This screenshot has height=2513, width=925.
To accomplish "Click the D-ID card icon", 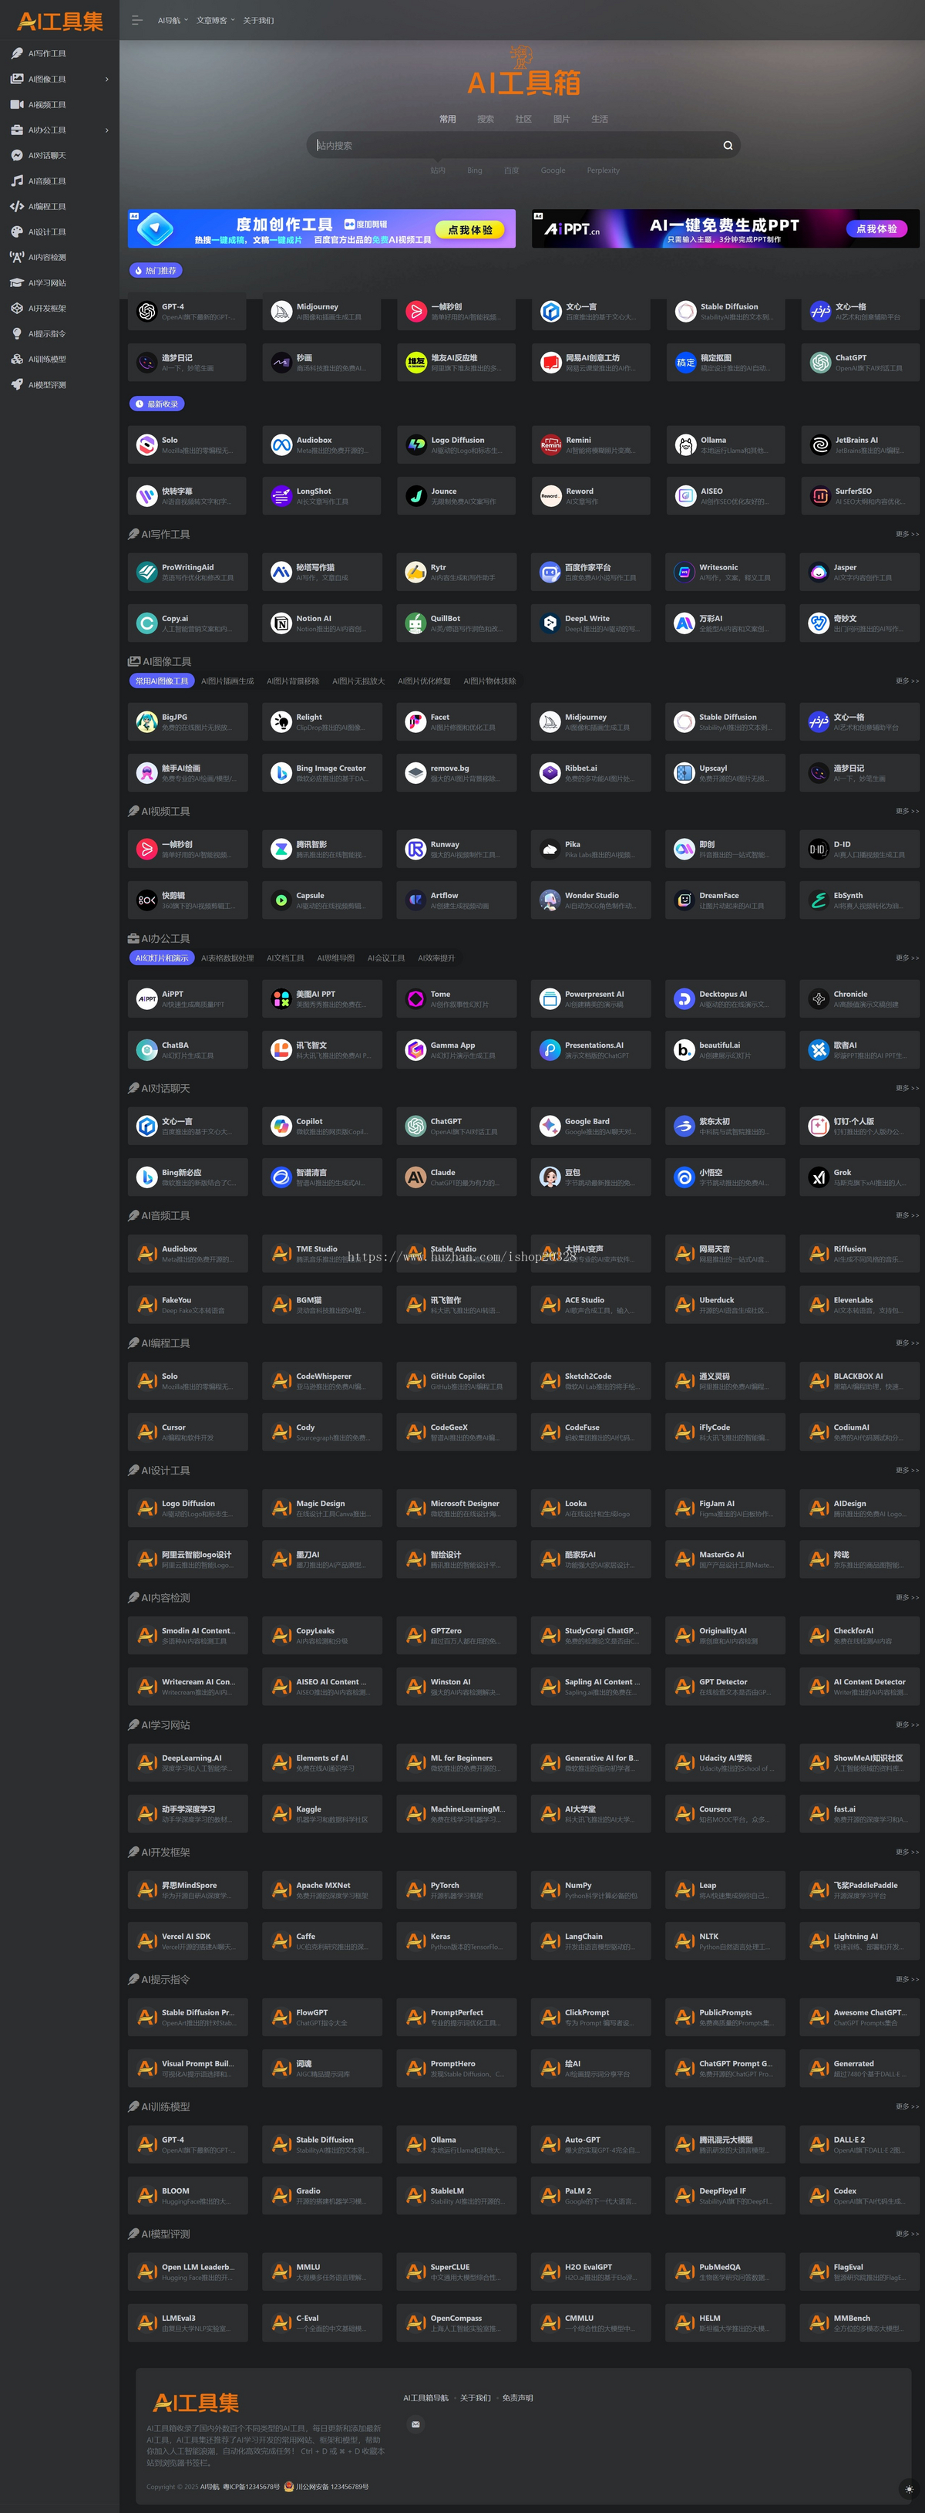I will pyautogui.click(x=819, y=849).
